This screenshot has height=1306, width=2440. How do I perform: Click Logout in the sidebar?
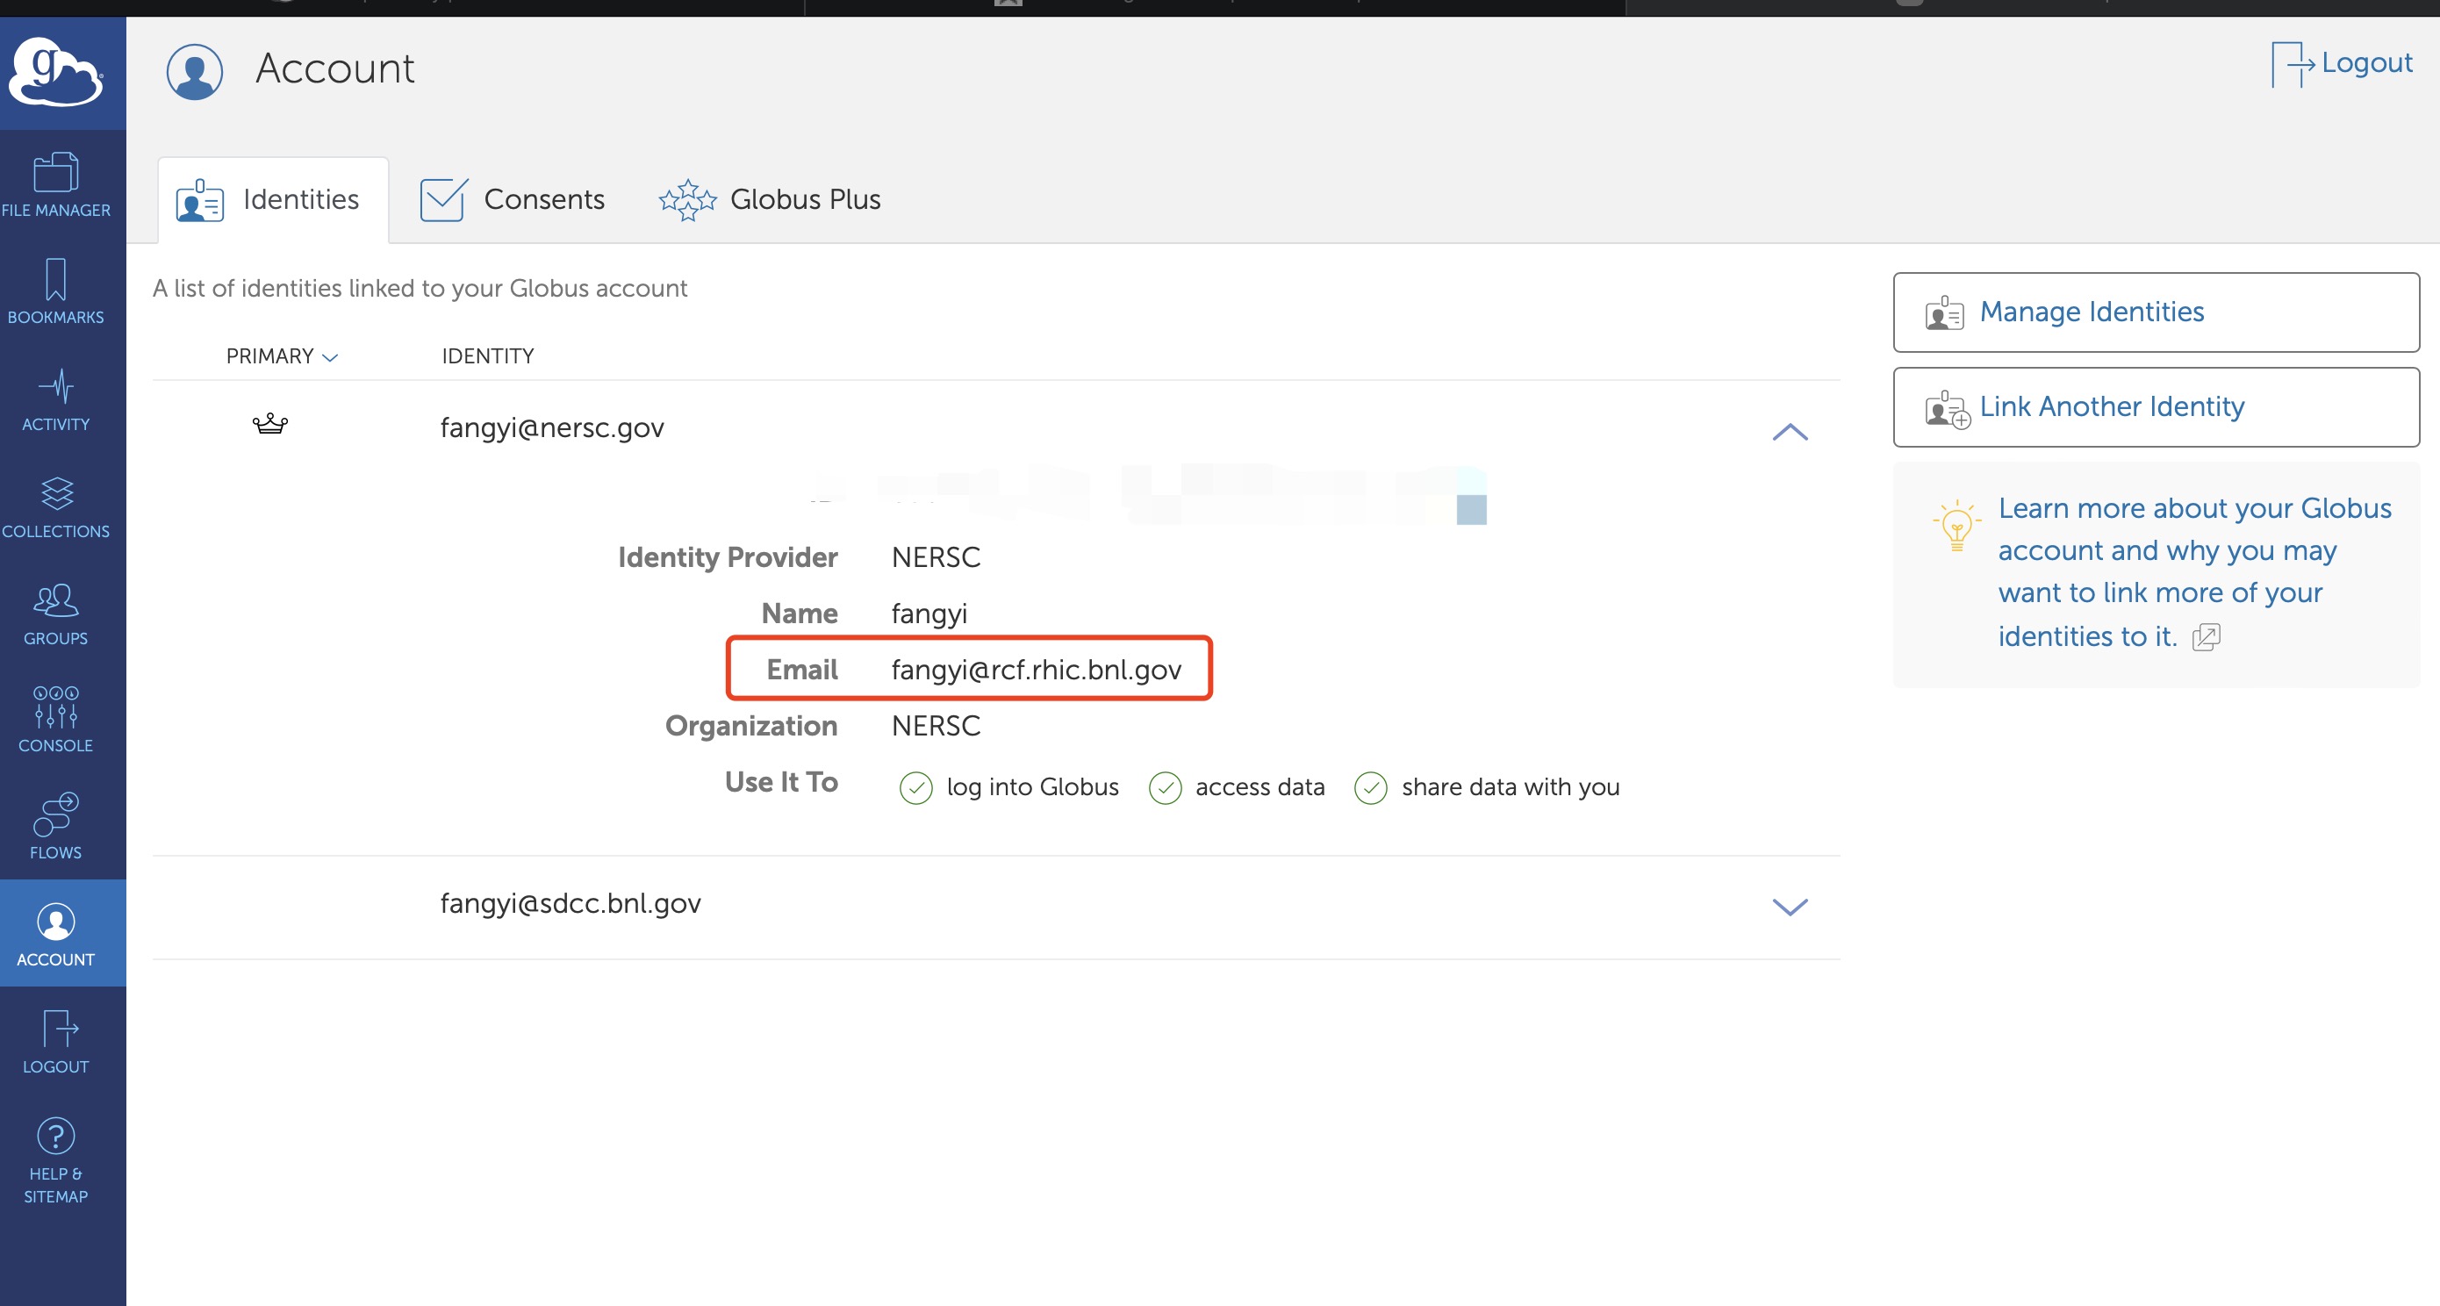point(56,1042)
